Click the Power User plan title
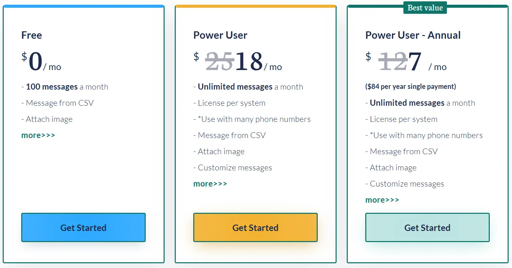The width and height of the screenshot is (512, 268). pyautogui.click(x=220, y=35)
